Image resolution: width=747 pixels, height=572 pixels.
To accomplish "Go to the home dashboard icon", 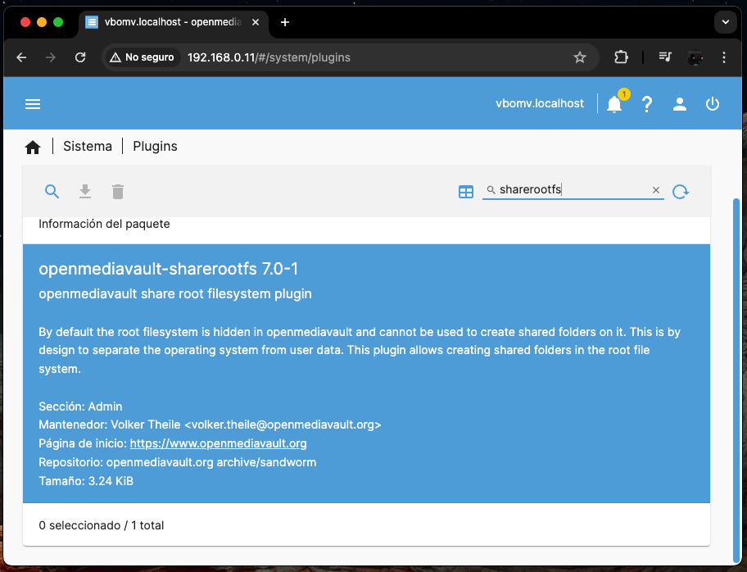I will (33, 147).
